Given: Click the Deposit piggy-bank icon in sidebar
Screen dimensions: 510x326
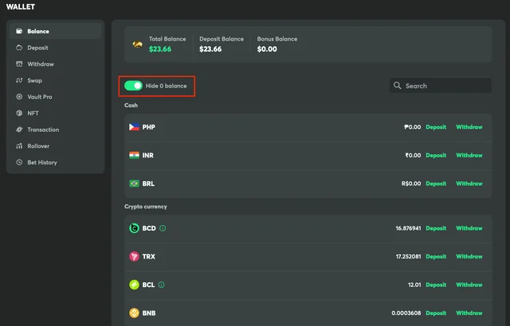Looking at the screenshot, I should tap(19, 48).
